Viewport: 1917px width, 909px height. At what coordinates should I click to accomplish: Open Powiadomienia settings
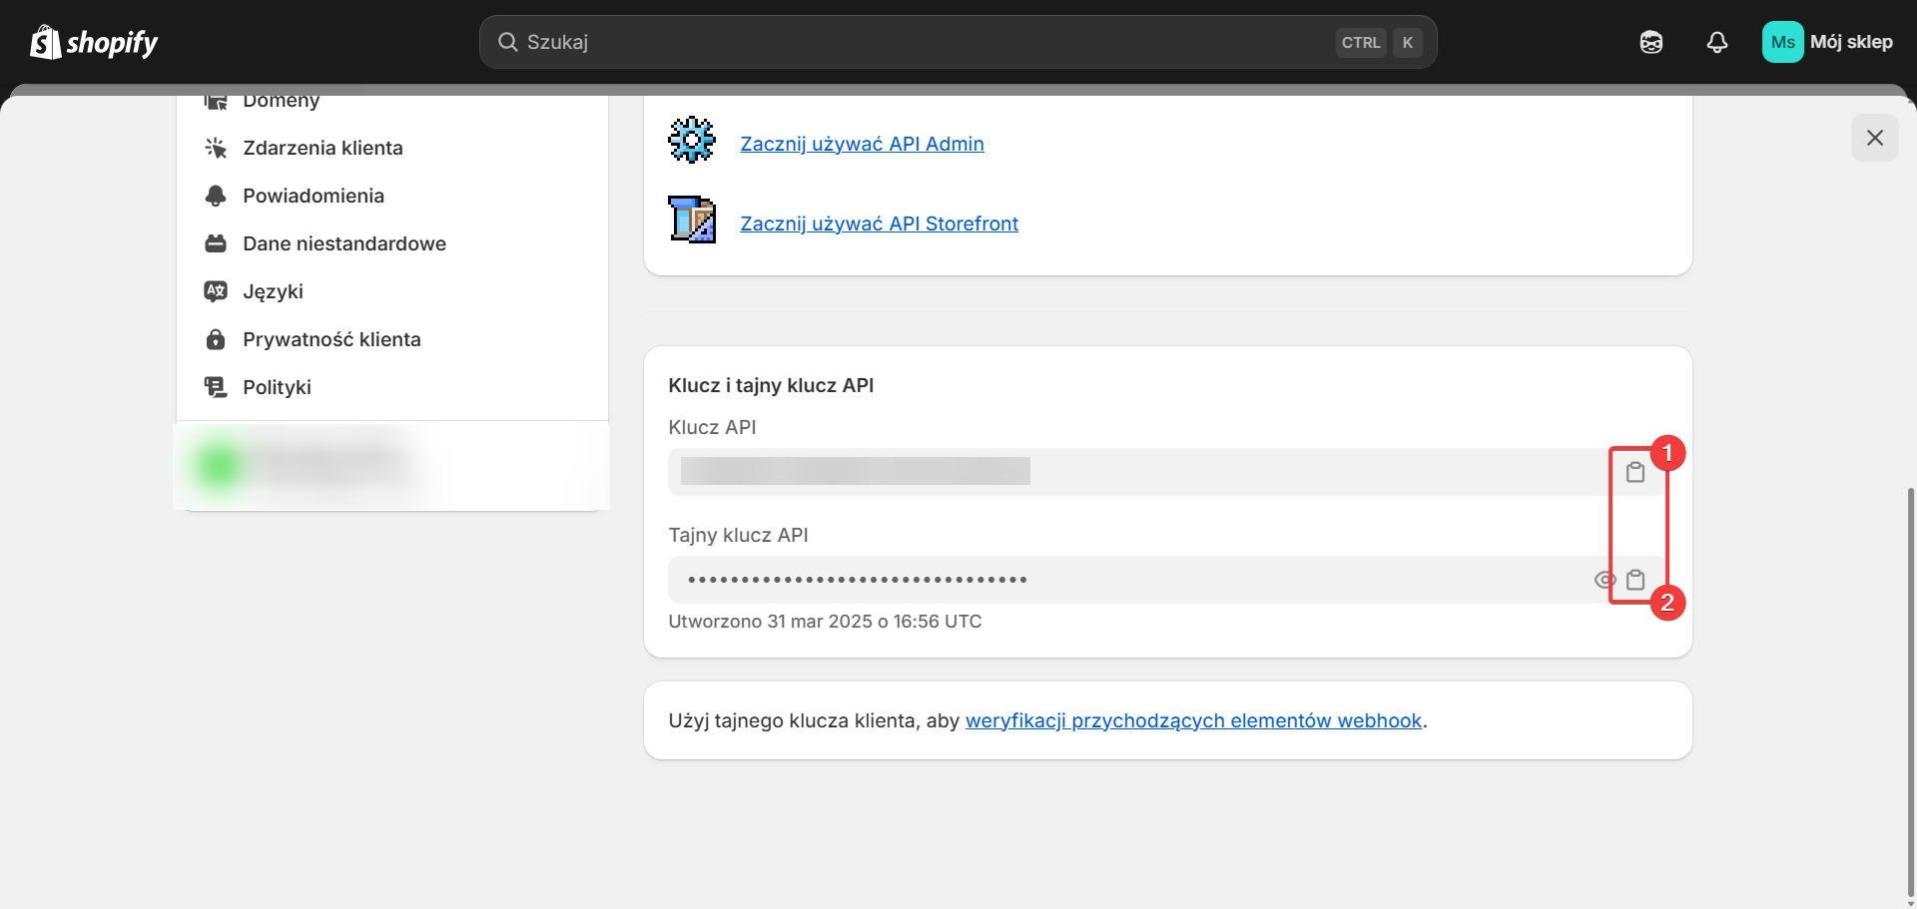[x=313, y=196]
